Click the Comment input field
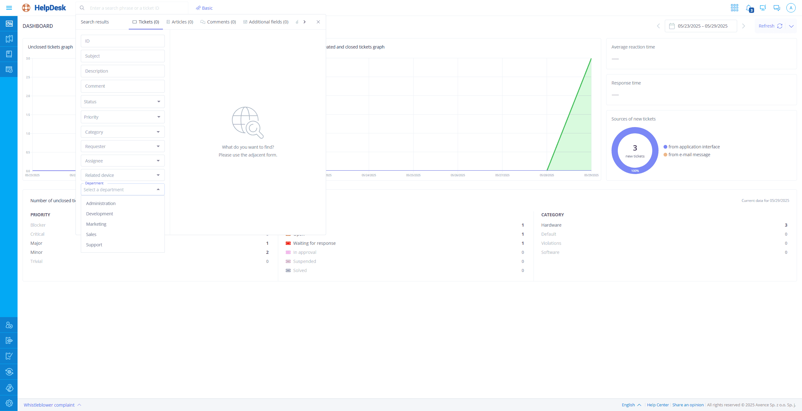The width and height of the screenshot is (802, 411). coord(123,86)
